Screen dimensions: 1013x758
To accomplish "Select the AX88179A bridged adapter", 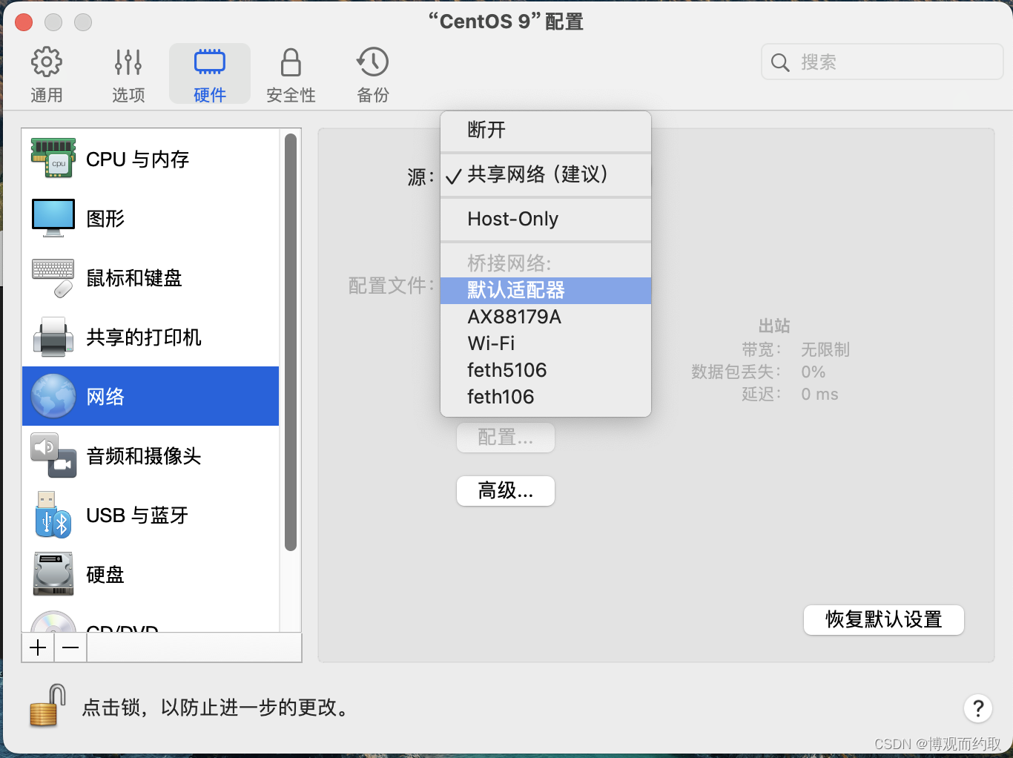I will pos(546,317).
